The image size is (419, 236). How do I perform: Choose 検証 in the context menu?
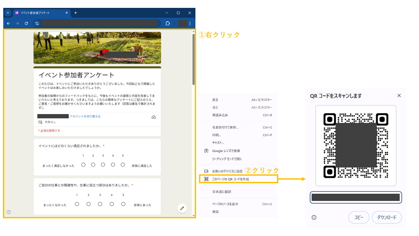[238, 212]
